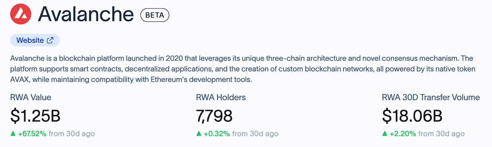This screenshot has height=147, width=492.
Task: Click the +67.52% change percentage
Action: 32,134
